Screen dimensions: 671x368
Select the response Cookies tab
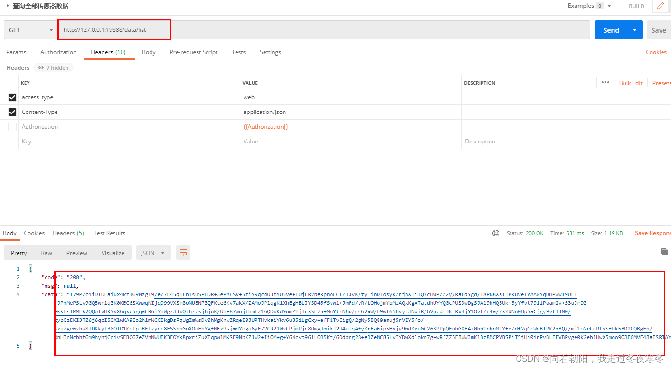(x=34, y=233)
